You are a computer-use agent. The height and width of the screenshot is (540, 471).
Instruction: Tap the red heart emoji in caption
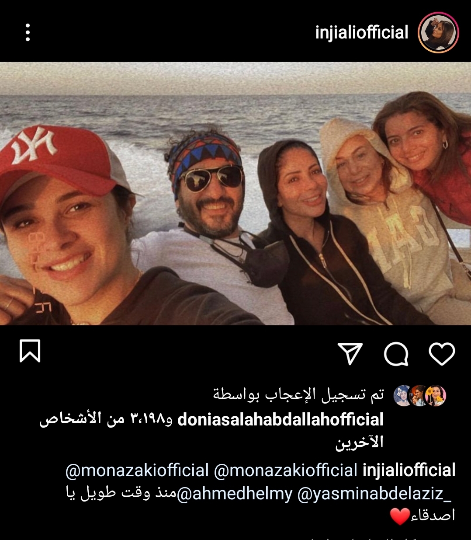[x=400, y=516]
